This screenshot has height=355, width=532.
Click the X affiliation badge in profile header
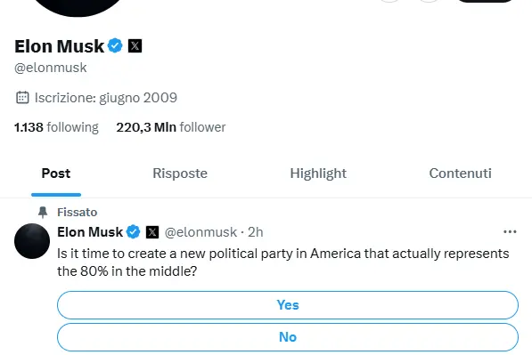point(135,45)
